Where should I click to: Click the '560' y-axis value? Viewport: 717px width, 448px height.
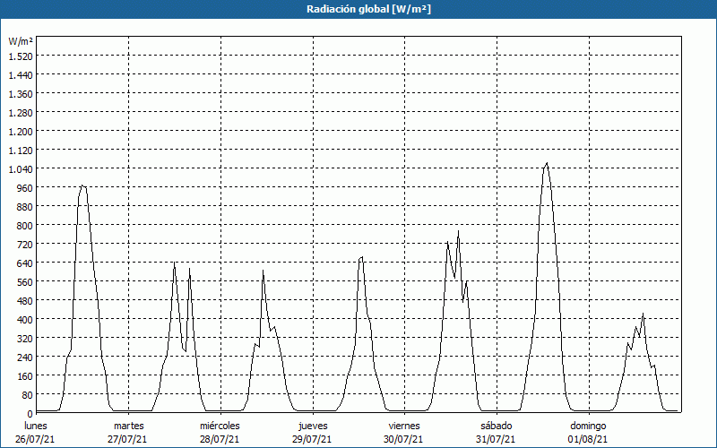[25, 282]
